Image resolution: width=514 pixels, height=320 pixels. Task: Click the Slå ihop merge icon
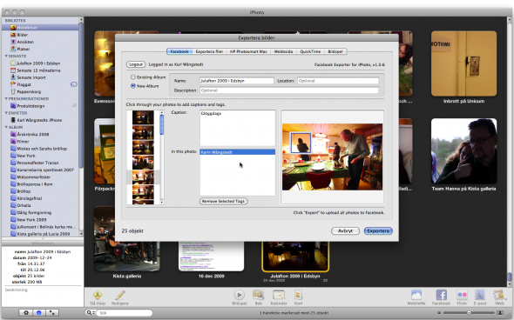click(x=98, y=296)
